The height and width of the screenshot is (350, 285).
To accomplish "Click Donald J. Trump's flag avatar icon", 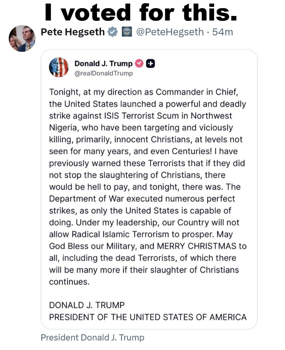I will click(58, 67).
